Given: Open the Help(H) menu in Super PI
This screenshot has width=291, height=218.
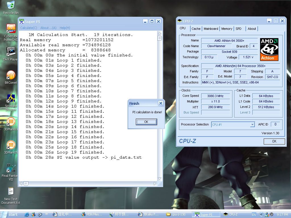Looking at the screenshot, I should coord(65,28).
